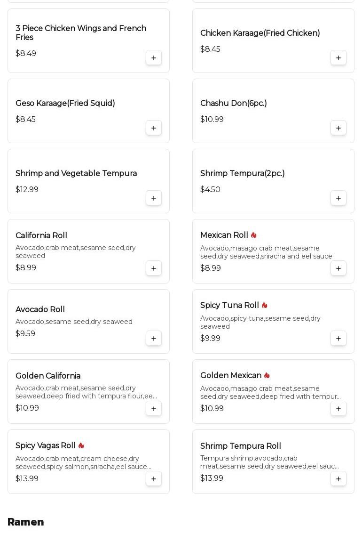The image size is (362, 534).
Task: Add Avocado Roll to the order
Action: pyautogui.click(x=154, y=339)
